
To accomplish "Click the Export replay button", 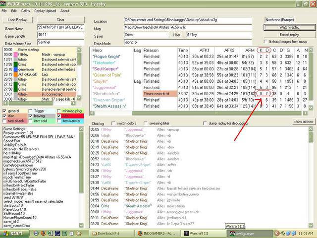I will pyautogui.click(x=289, y=35).
